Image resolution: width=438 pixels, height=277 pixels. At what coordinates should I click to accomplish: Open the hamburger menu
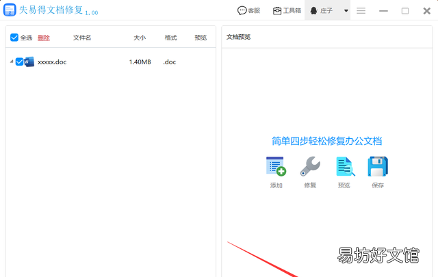[361, 11]
